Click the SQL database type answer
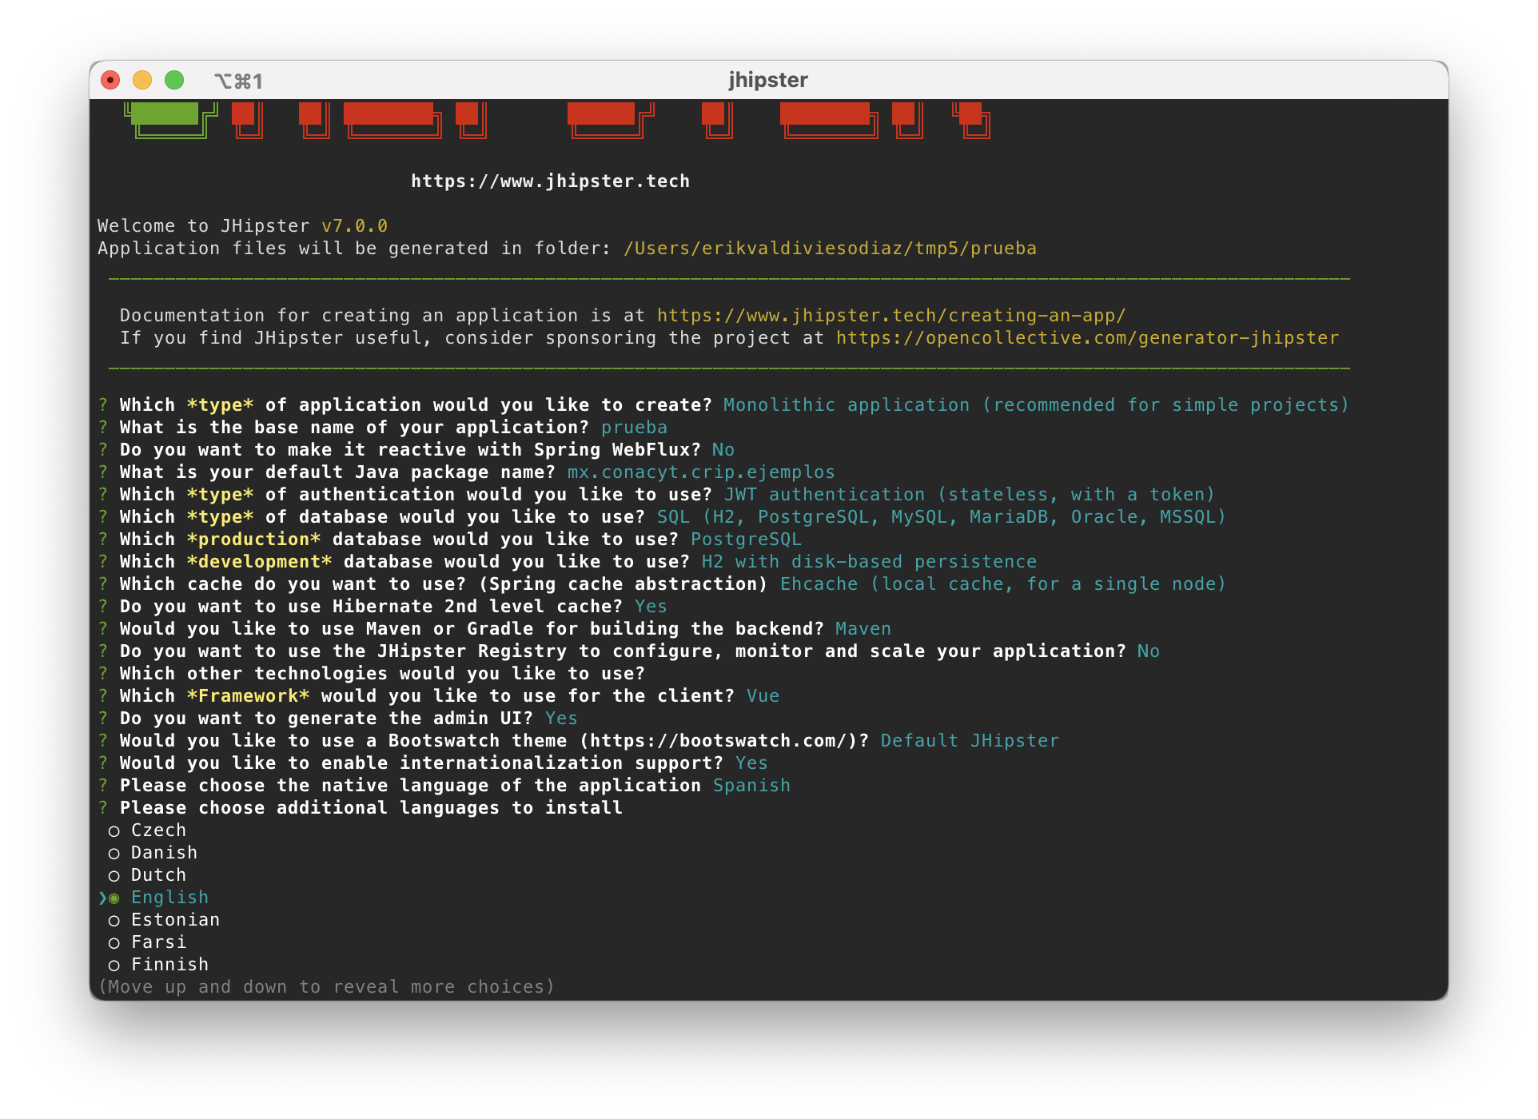This screenshot has height=1119, width=1538. [x=942, y=517]
